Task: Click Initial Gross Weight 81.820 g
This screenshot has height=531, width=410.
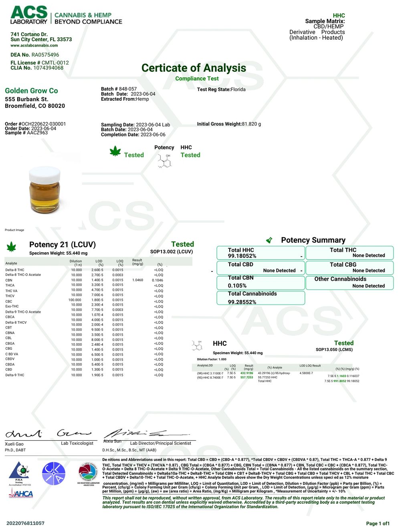Action: 229,124
